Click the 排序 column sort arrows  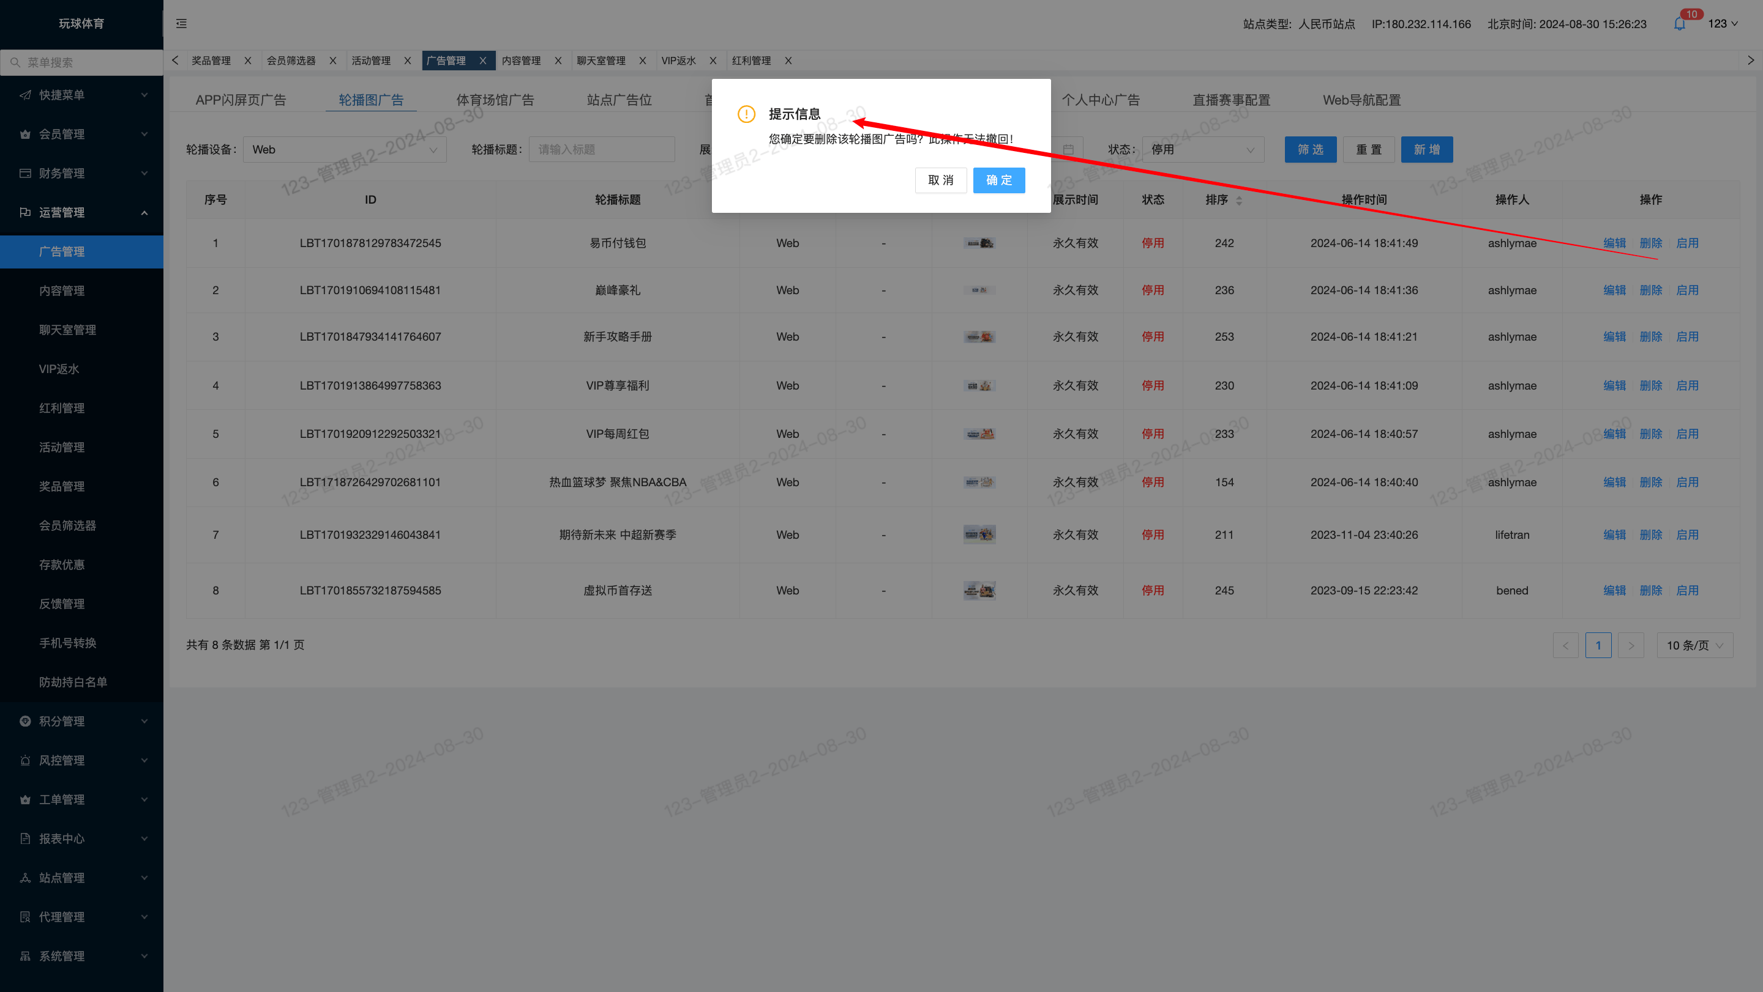1239,201
